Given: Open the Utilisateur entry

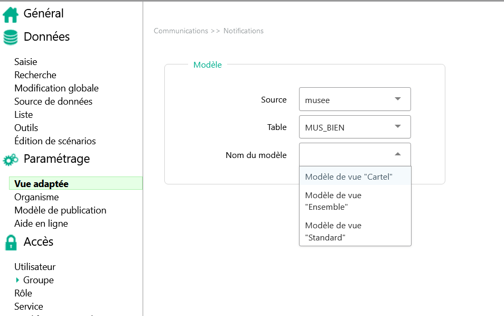Looking at the screenshot, I should 35,267.
